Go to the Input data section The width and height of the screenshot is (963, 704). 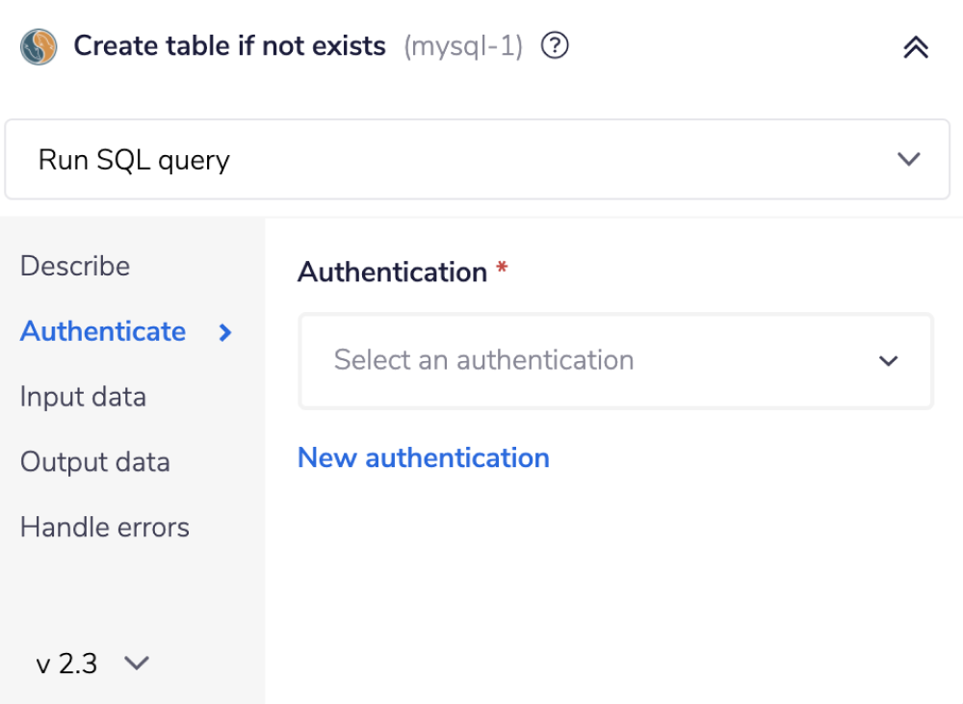(x=83, y=397)
